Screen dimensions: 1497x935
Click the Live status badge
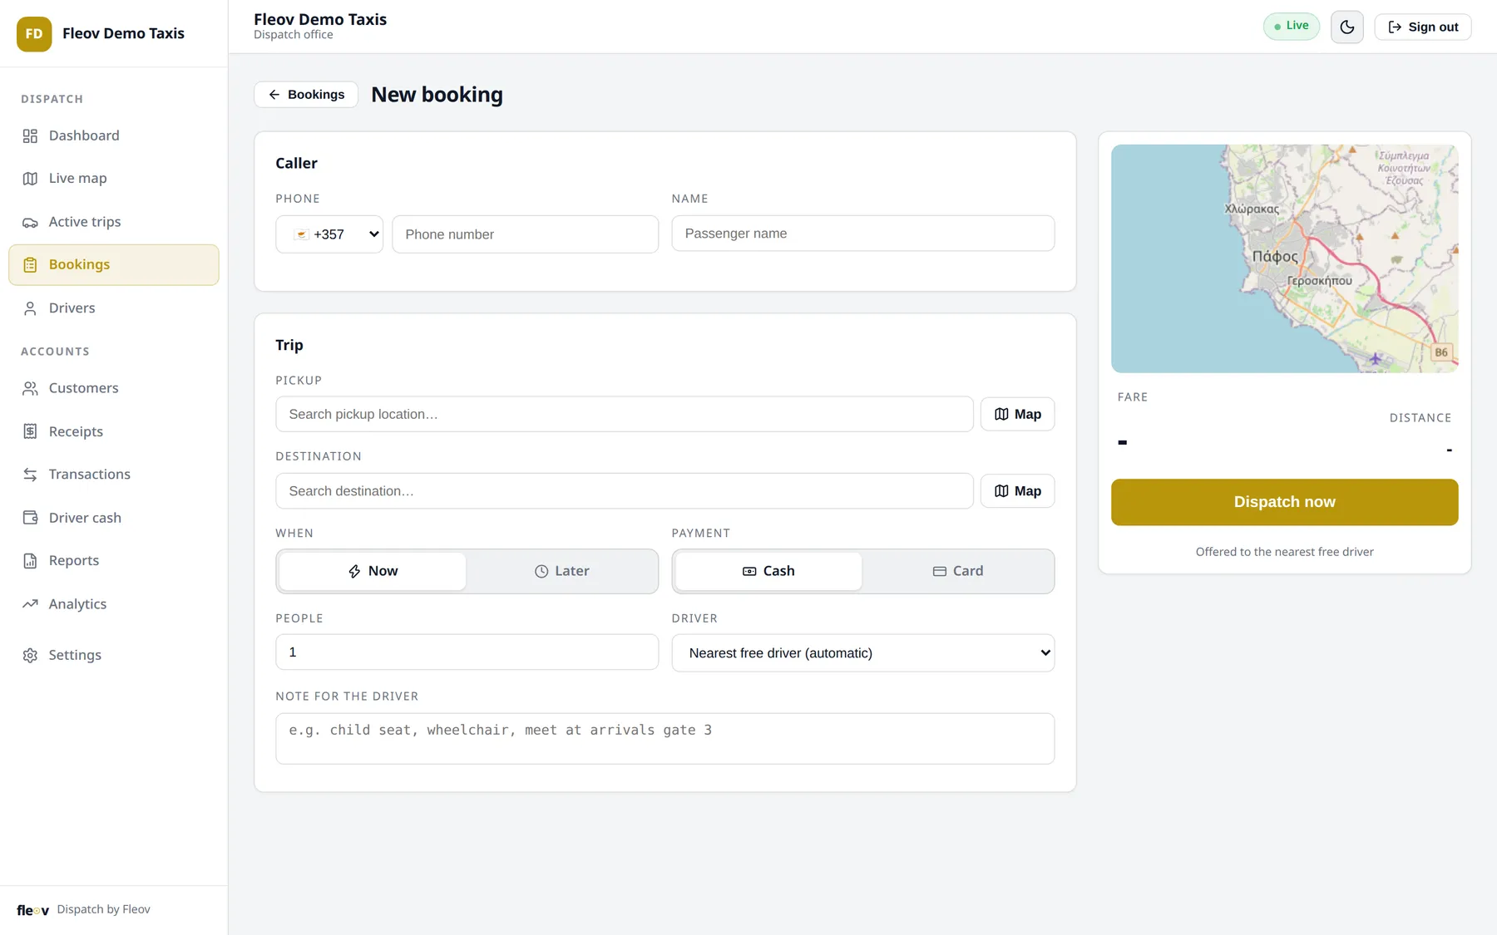[1292, 27]
